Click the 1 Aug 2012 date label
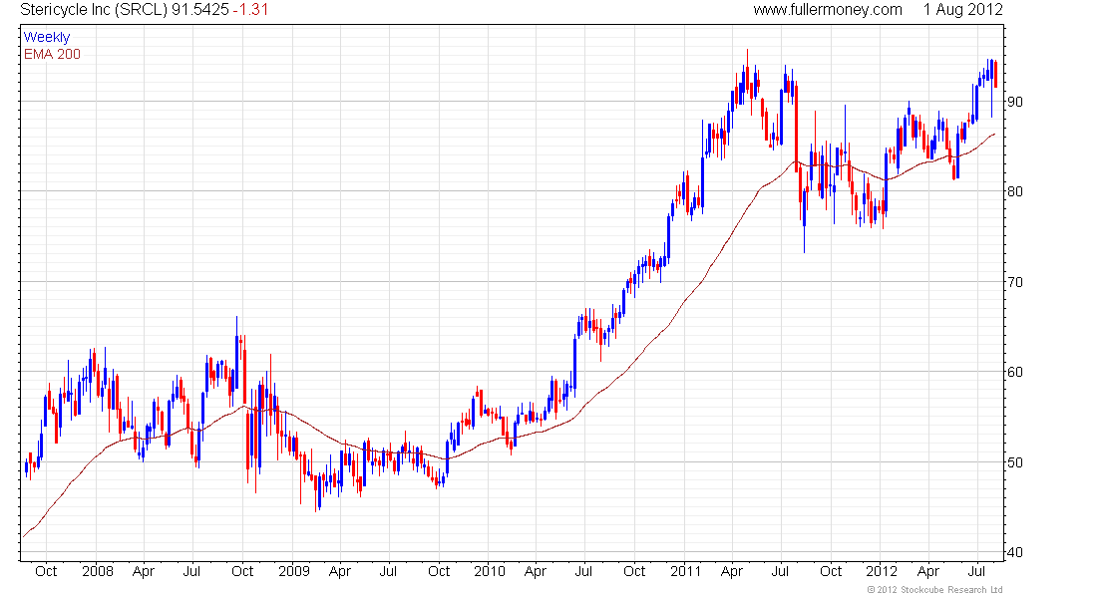Viewport: 1097px width, 598px height. pyautogui.click(x=962, y=10)
